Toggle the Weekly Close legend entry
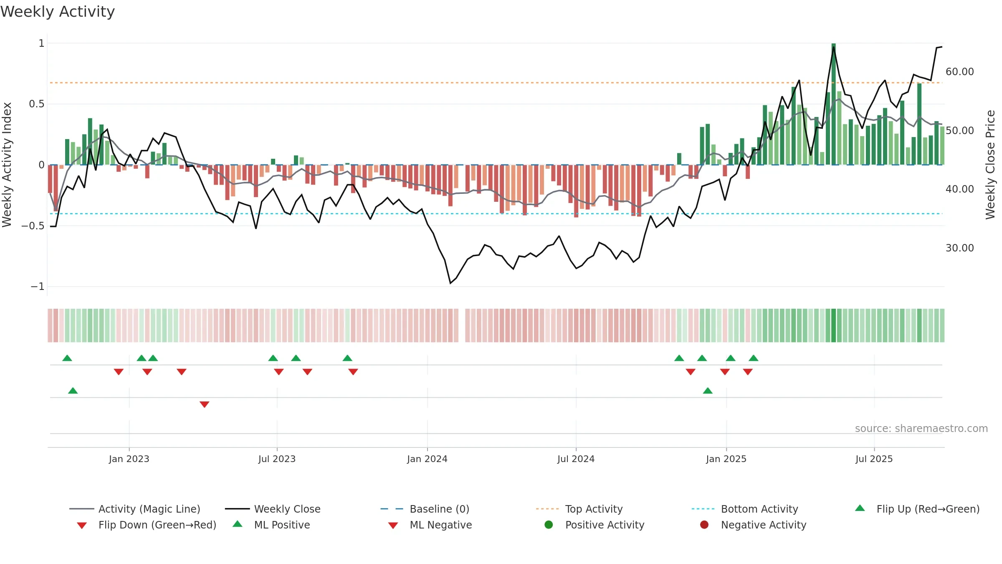This screenshot has height=564, width=1002. [x=273, y=509]
